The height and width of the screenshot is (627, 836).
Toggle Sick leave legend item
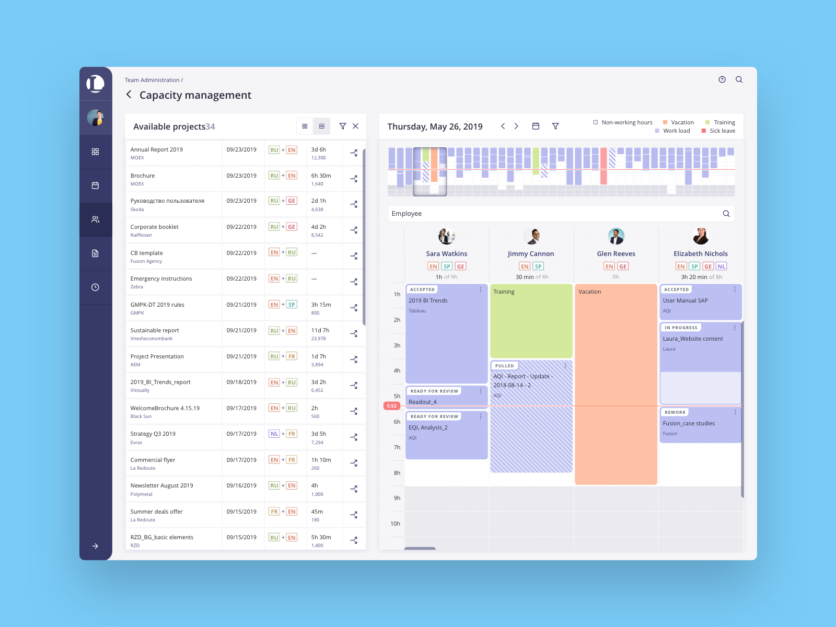coord(718,131)
